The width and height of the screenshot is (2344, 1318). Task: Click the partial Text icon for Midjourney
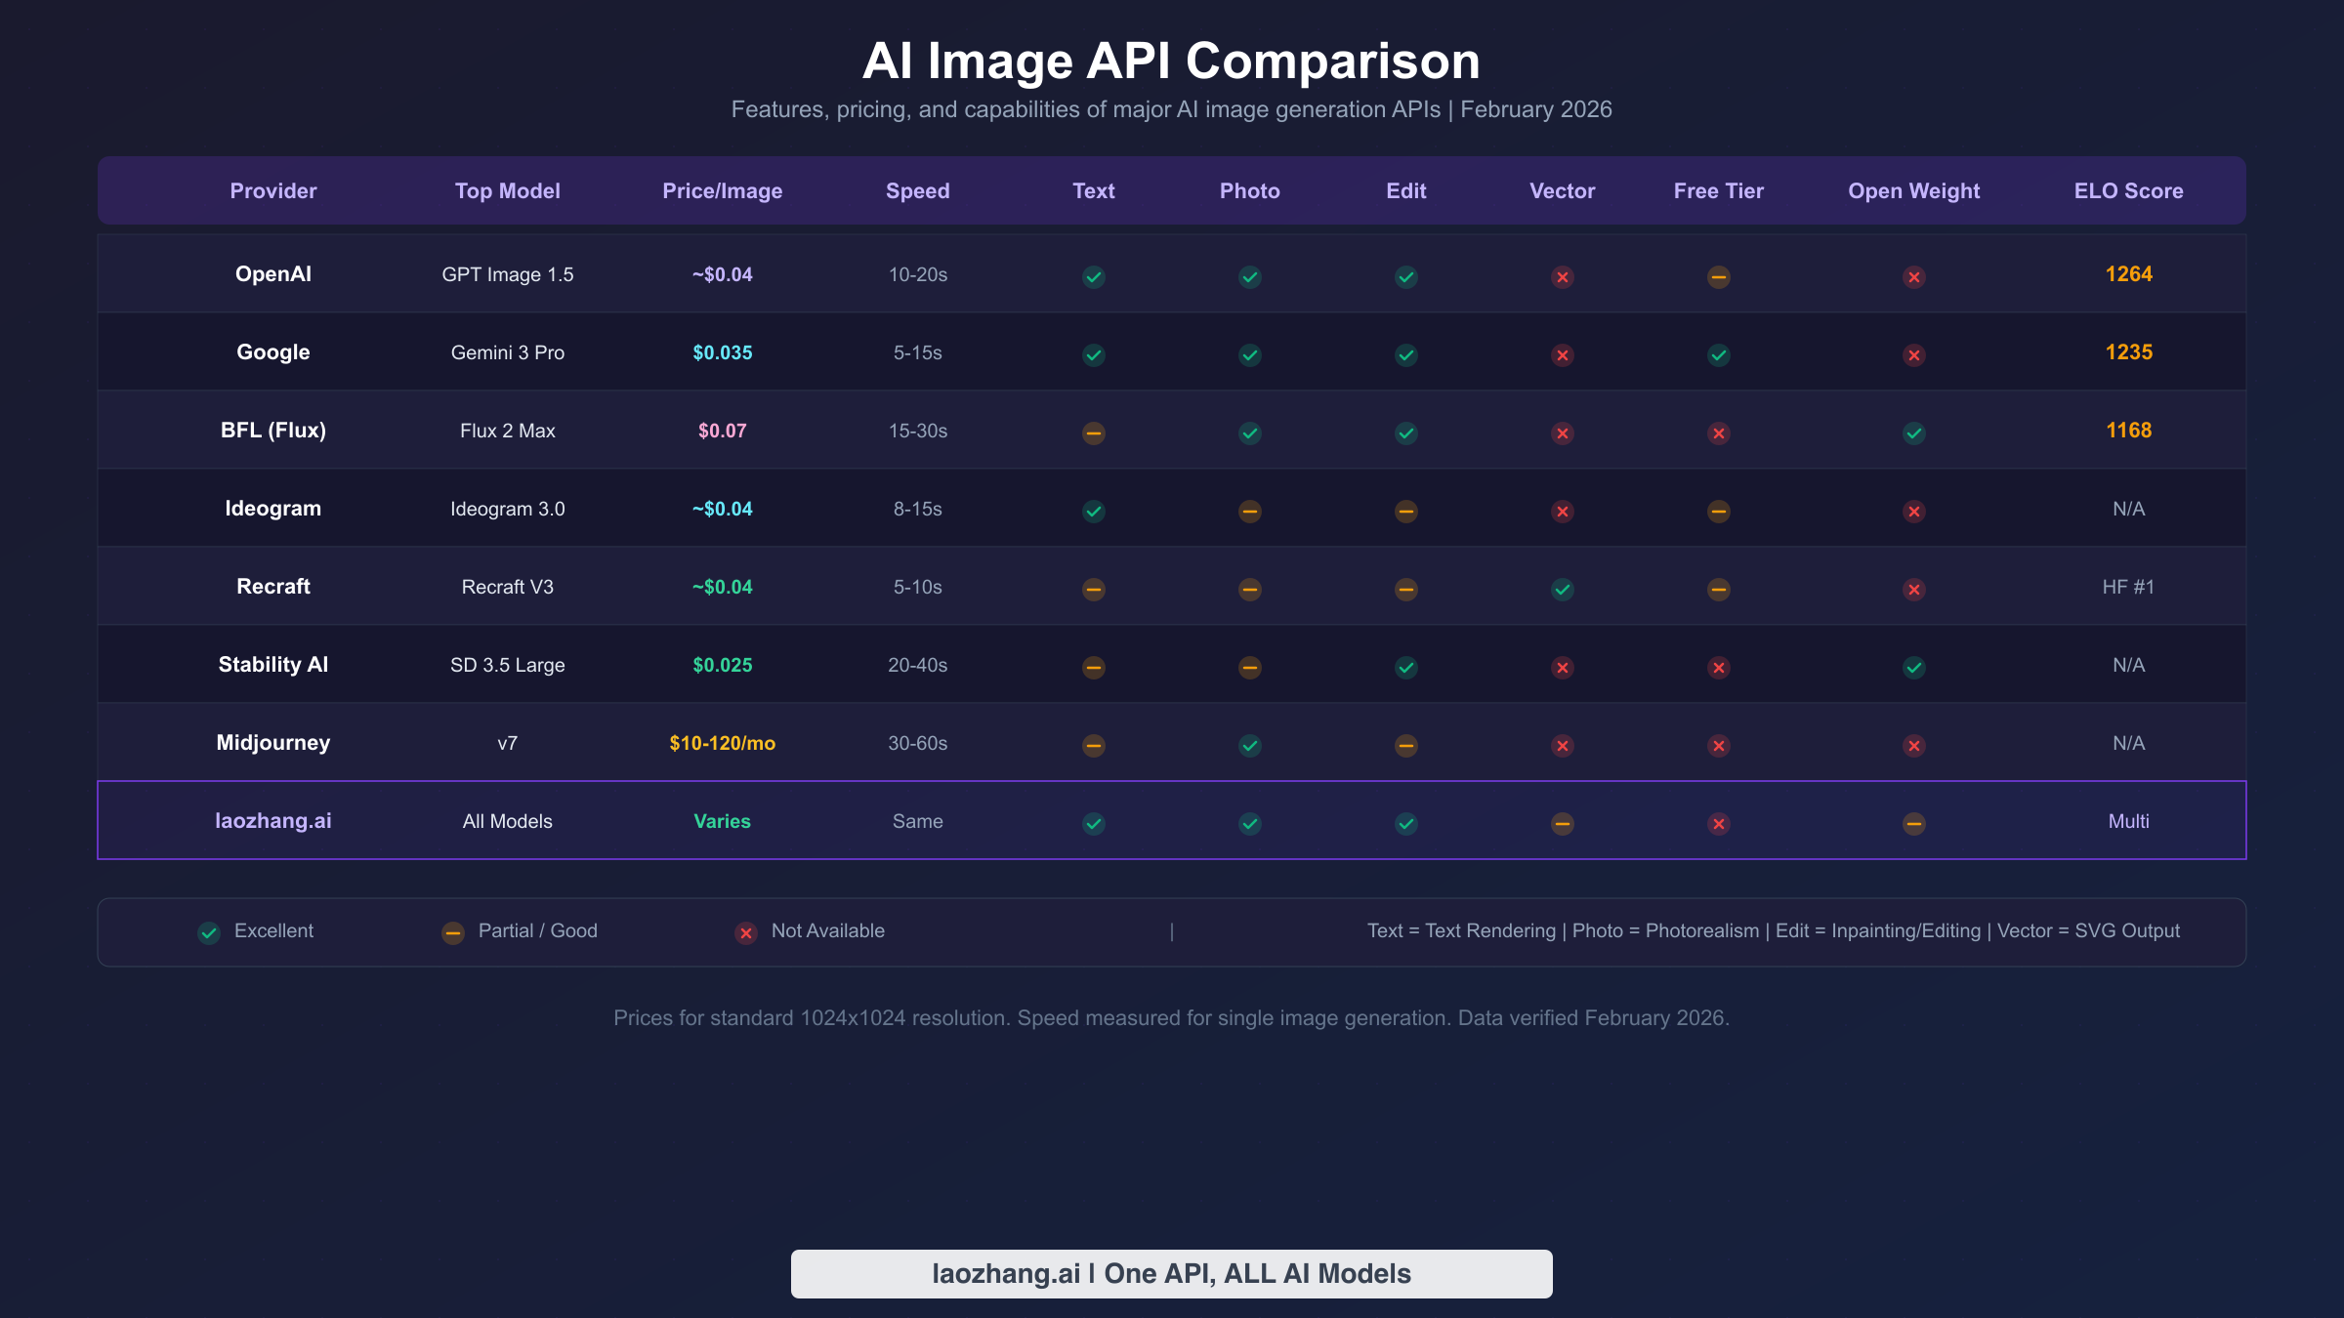1093,745
